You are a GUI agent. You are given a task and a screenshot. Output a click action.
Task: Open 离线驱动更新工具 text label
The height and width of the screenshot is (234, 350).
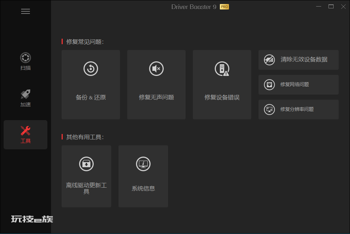click(86, 188)
